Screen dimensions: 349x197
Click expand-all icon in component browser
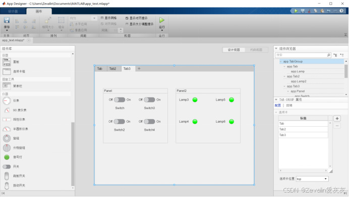coord(335,55)
